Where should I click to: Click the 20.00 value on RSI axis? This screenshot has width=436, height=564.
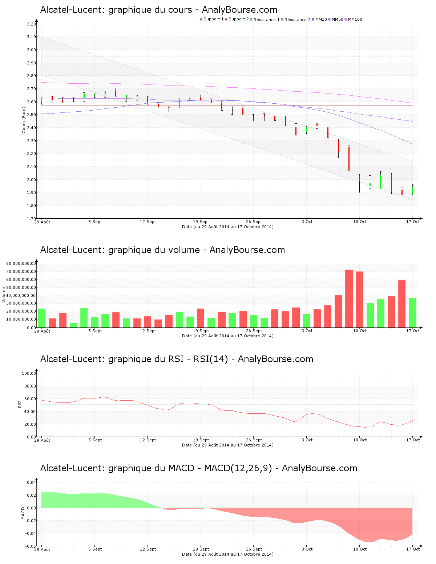(x=30, y=424)
